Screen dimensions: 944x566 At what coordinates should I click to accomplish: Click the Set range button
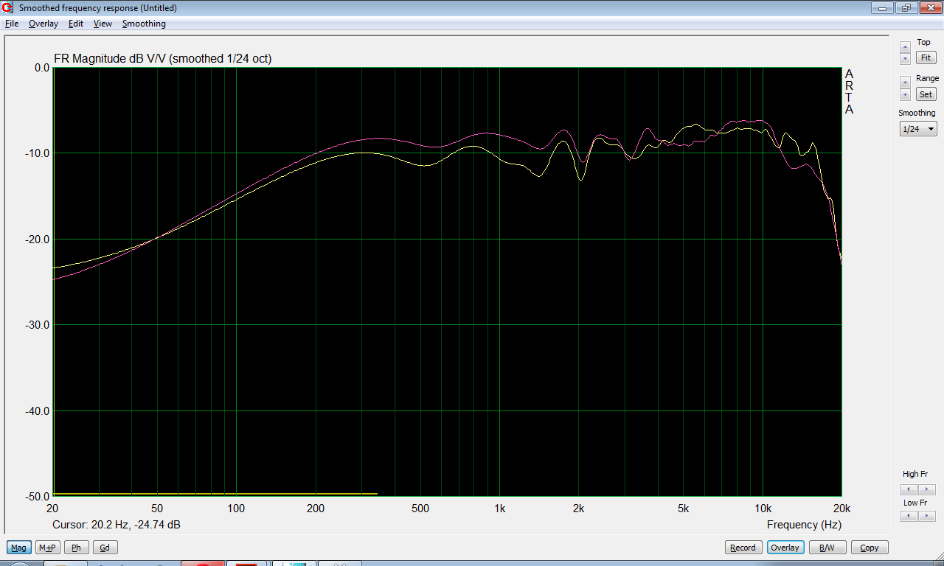pyautogui.click(x=926, y=94)
